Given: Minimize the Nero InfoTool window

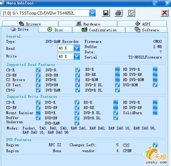Looking at the screenshot, I should pyautogui.click(x=155, y=3).
